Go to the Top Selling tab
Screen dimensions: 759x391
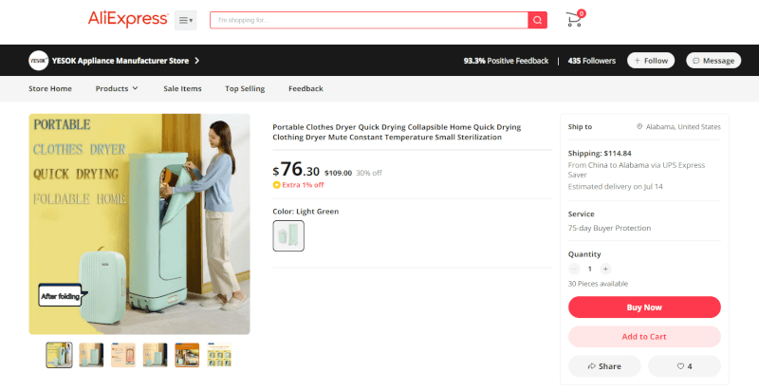(x=245, y=88)
